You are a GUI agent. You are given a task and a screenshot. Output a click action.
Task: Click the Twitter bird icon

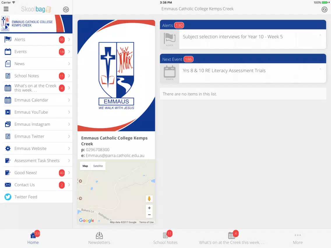coord(8,197)
